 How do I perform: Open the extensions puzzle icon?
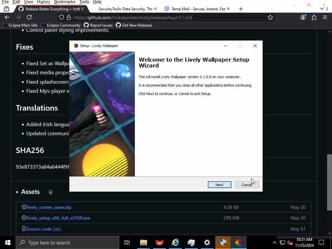click(314, 18)
